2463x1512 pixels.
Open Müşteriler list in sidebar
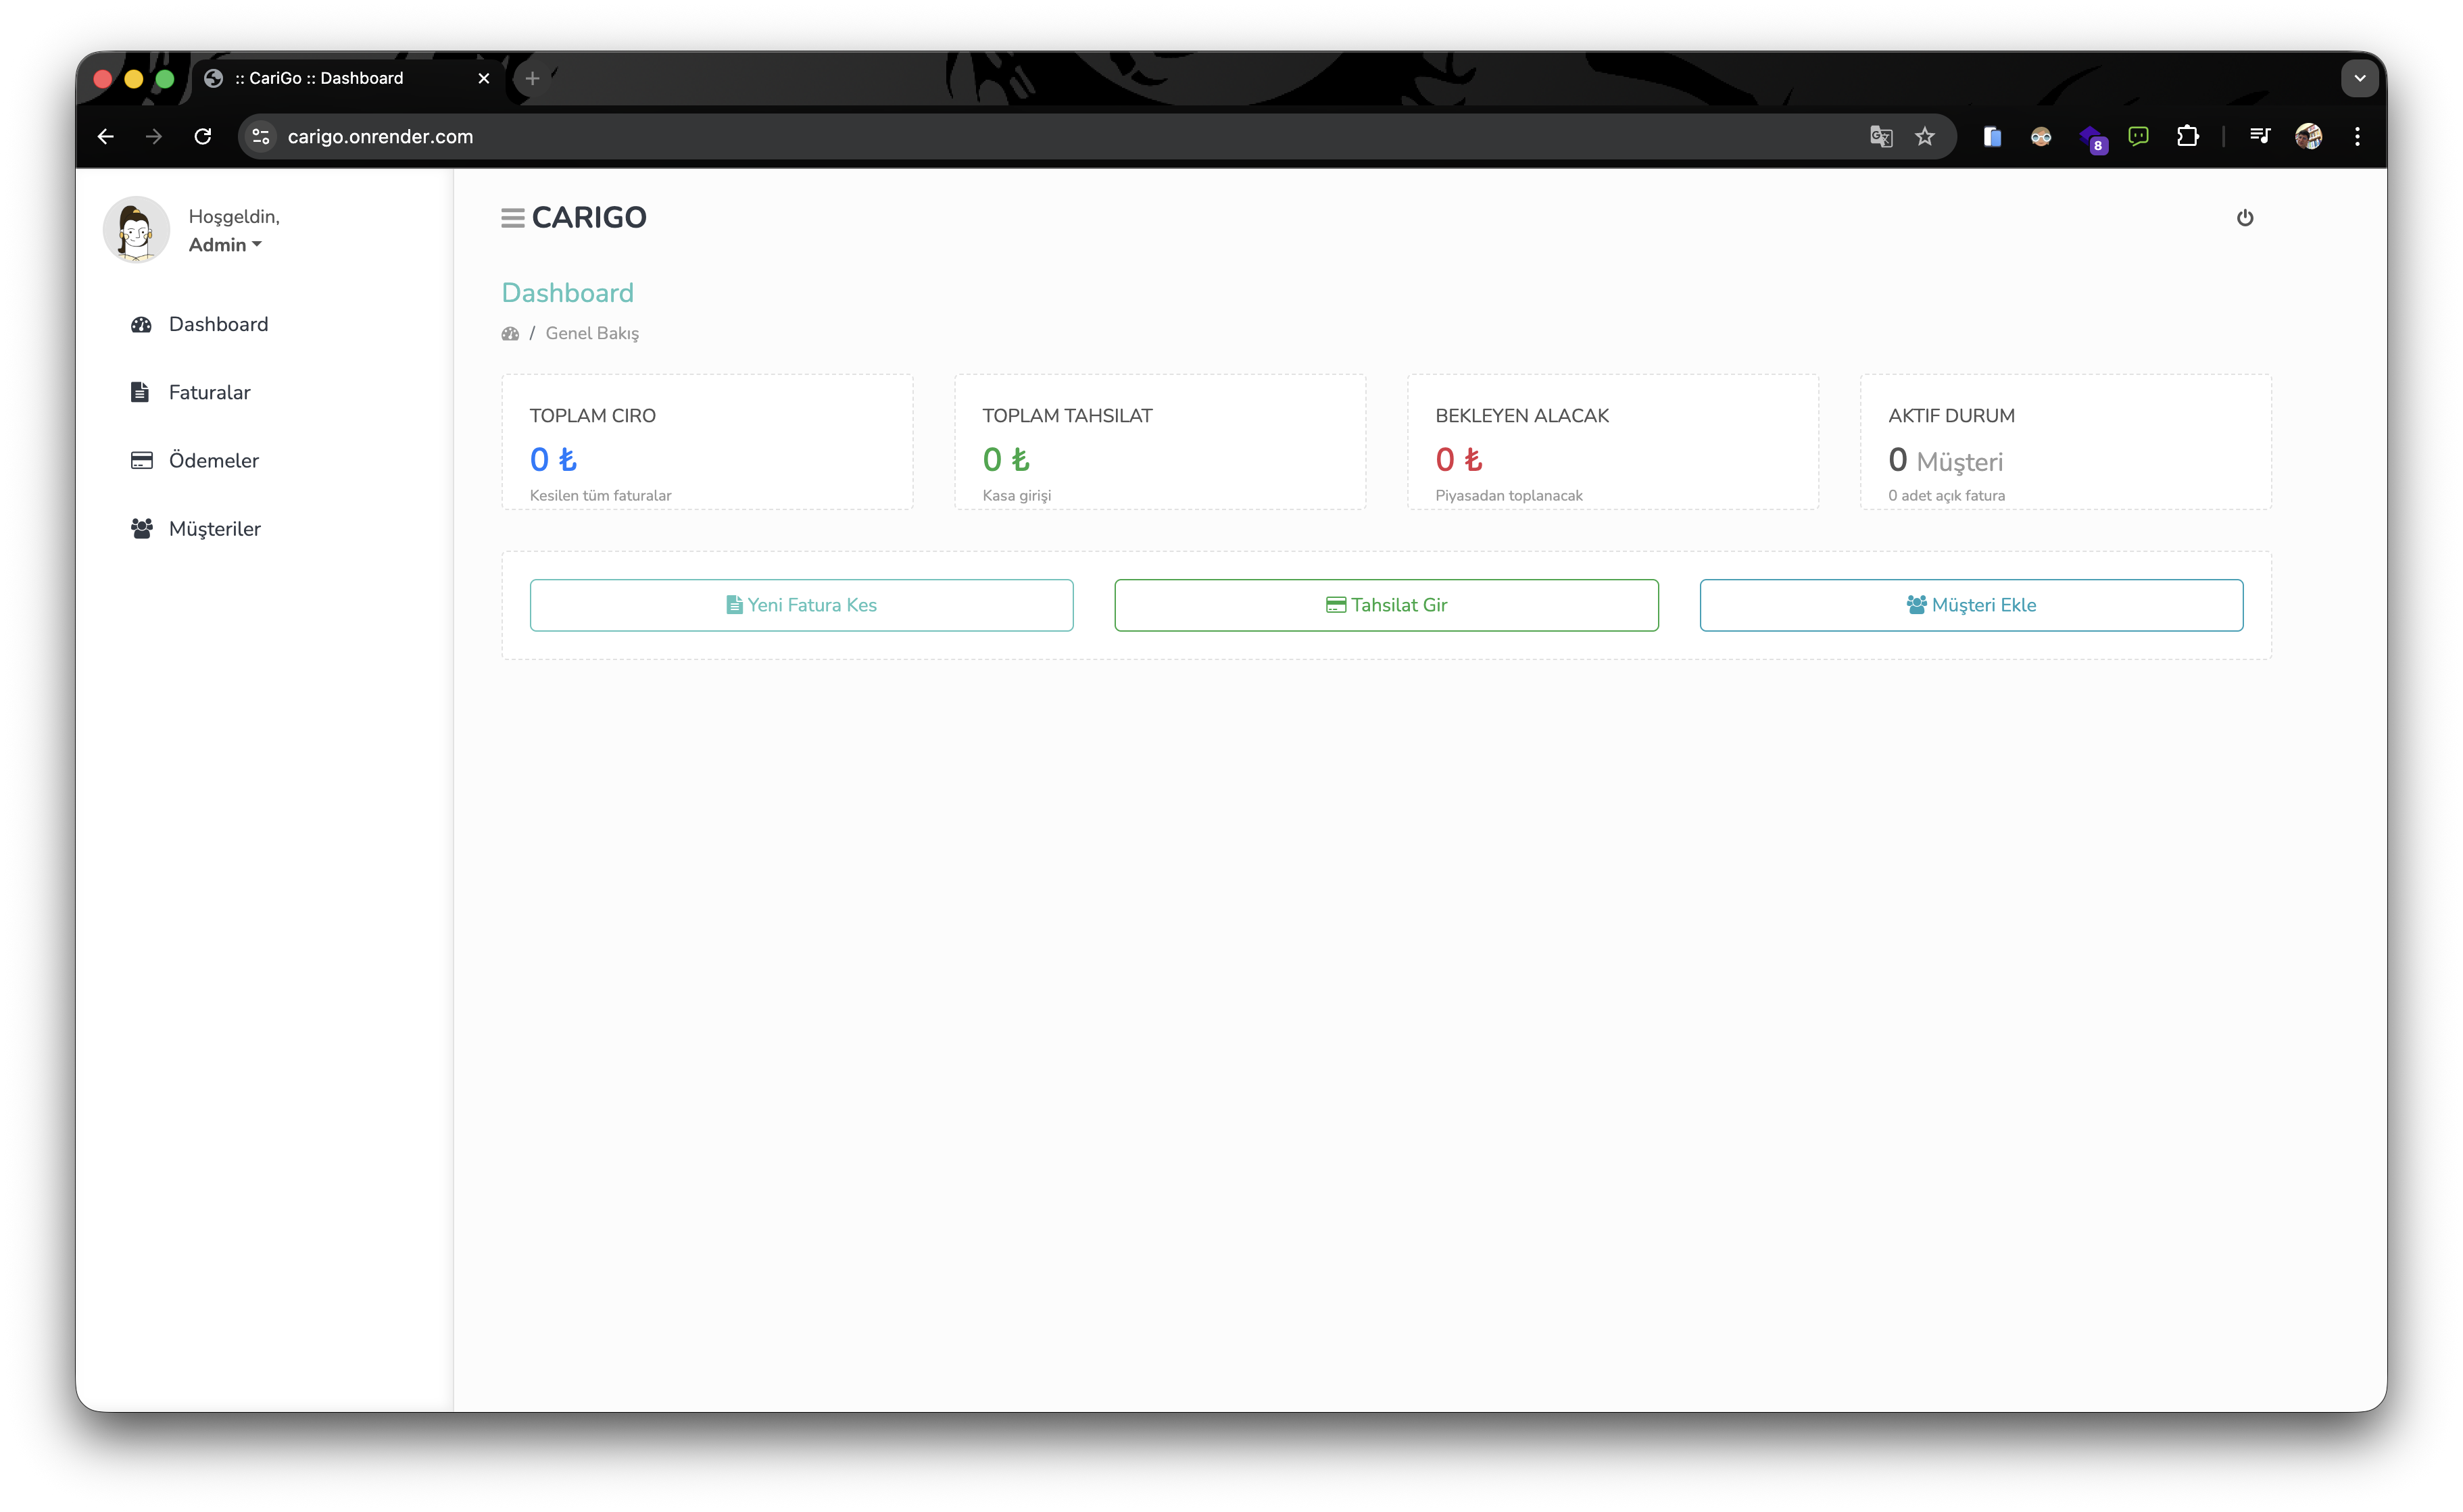click(213, 528)
